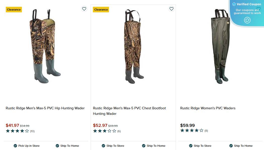Click the heart icon on chest bootfoot wader
Viewport: 264px width, 150px height.
171,9
